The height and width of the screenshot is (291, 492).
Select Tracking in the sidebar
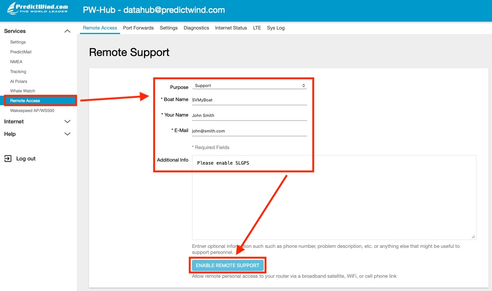pos(18,72)
